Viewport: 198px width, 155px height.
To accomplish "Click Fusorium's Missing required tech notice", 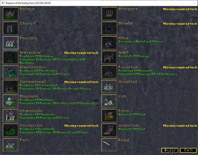I will coord(180,67).
